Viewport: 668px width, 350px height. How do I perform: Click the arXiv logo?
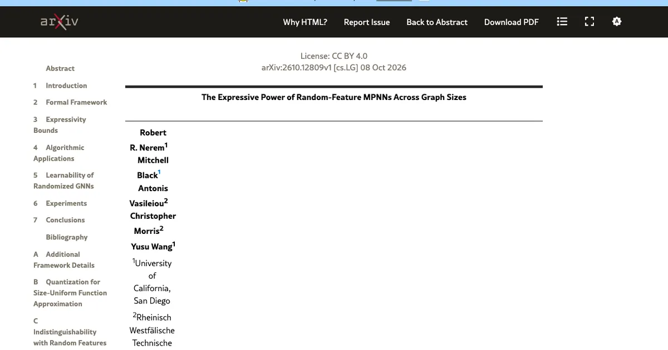click(x=59, y=22)
